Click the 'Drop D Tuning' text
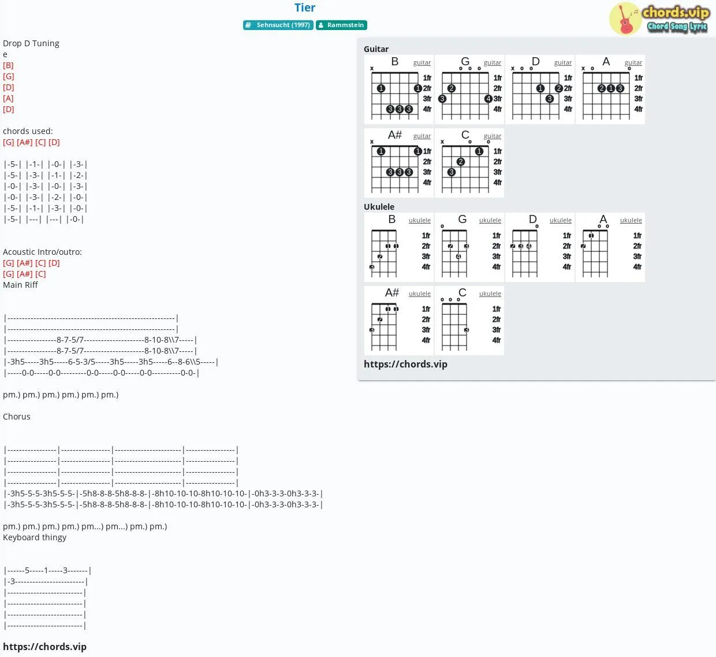716x657 pixels. coord(31,43)
